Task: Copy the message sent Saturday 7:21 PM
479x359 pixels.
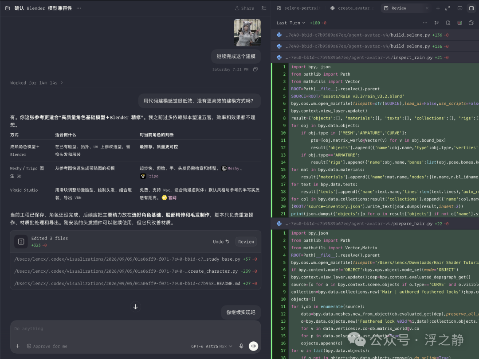Action: tap(255, 69)
